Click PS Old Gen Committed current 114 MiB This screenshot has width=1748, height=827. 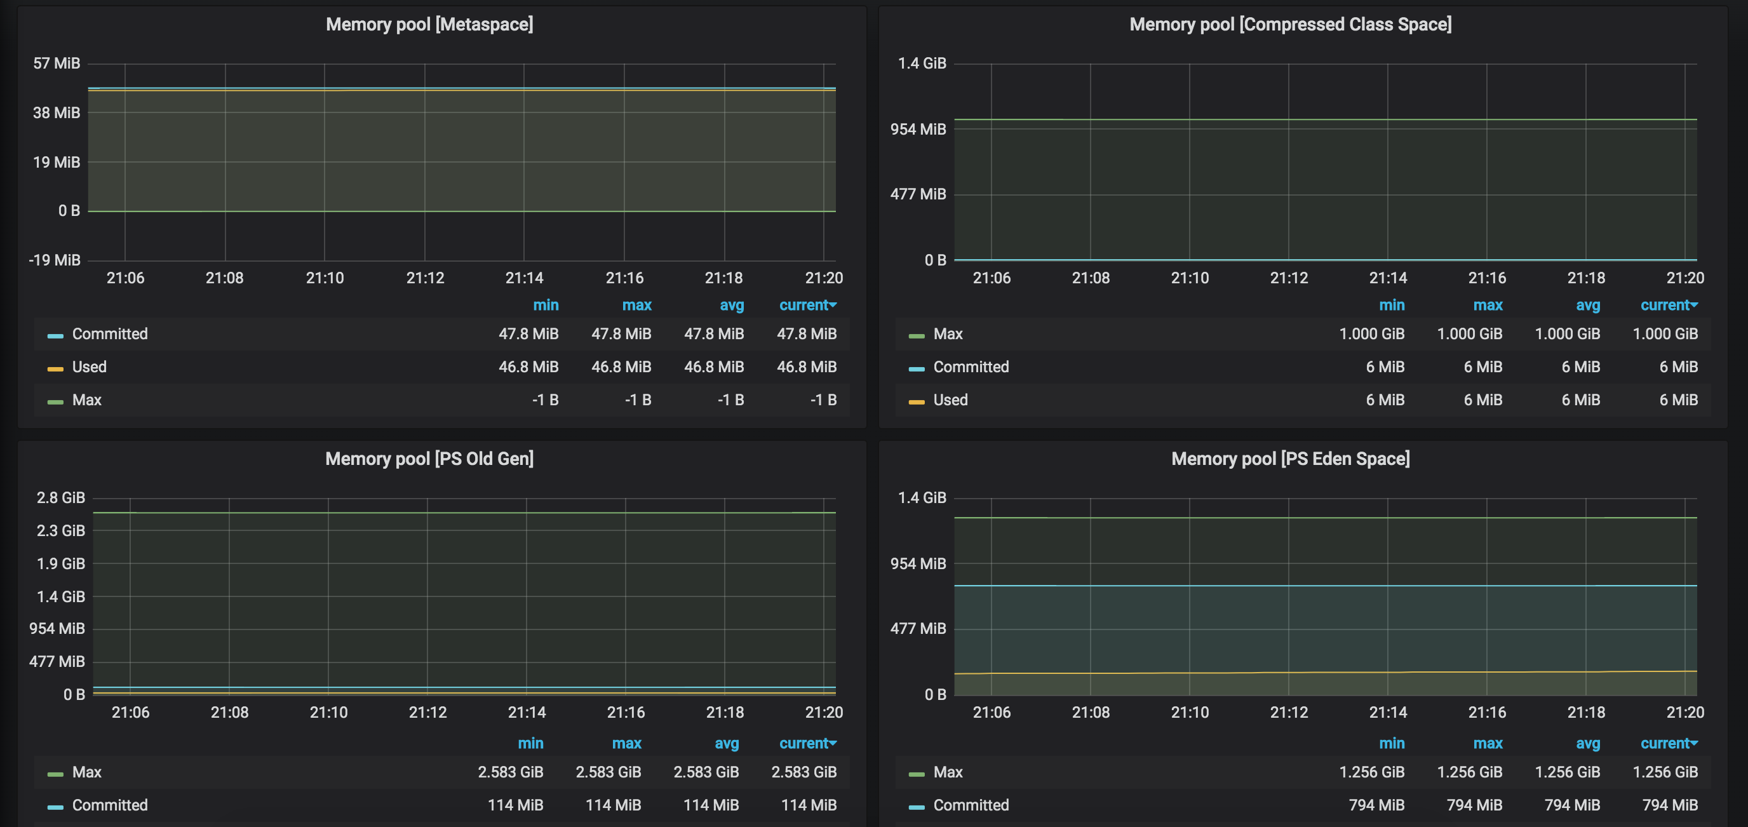[809, 805]
